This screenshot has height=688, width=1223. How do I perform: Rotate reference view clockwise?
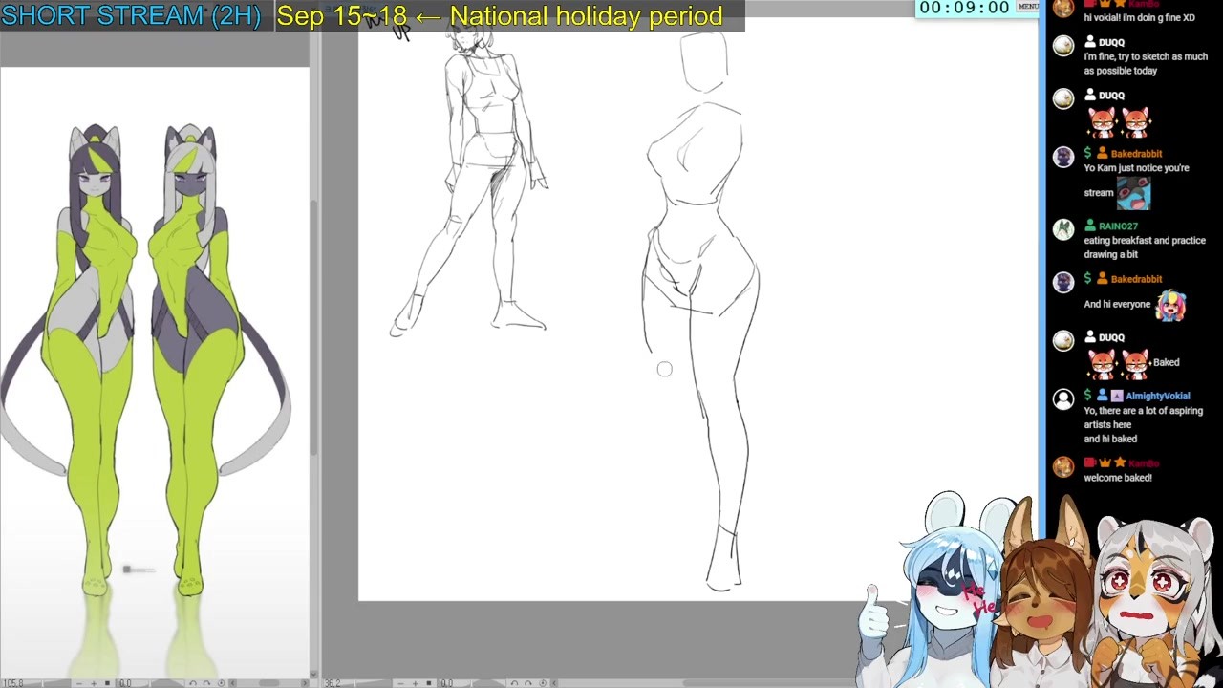[x=206, y=683]
